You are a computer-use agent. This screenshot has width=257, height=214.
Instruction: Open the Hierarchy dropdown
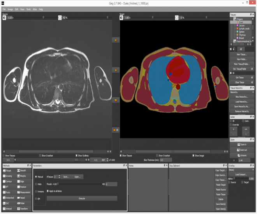click(x=241, y=92)
